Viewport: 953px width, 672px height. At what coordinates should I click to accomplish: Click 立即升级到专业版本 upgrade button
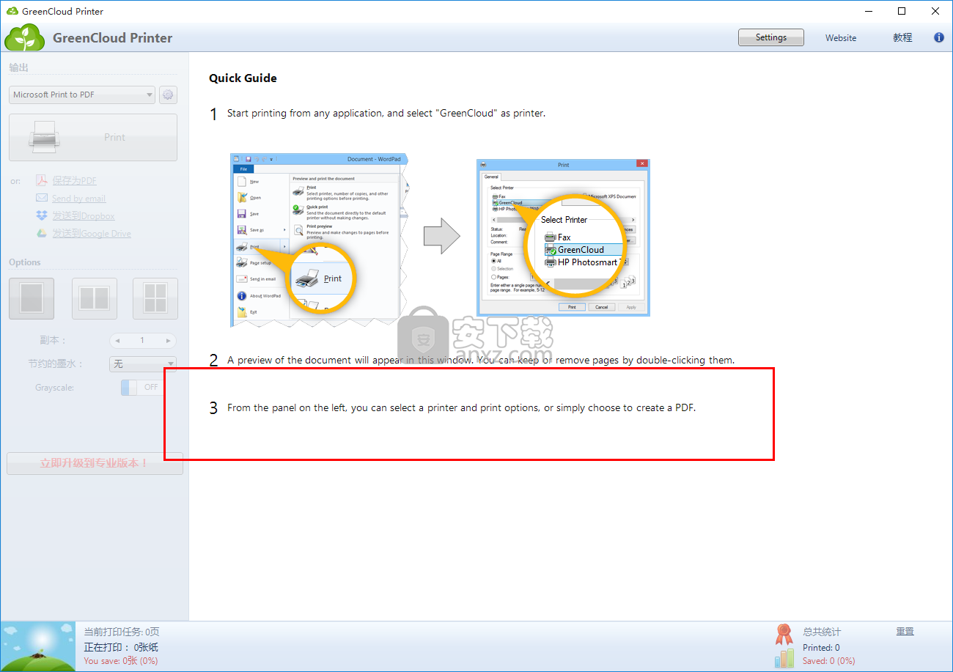point(95,463)
